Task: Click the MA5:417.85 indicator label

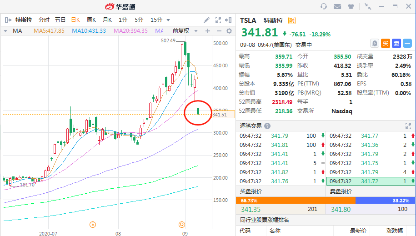Action: click(x=49, y=31)
